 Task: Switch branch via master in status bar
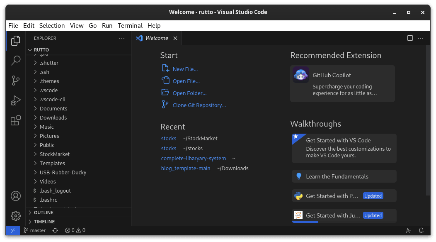pos(35,230)
